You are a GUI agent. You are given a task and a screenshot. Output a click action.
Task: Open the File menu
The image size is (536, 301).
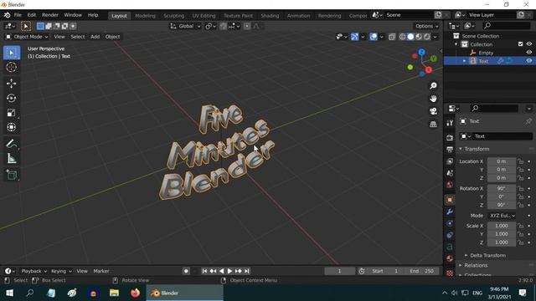pyautogui.click(x=18, y=15)
